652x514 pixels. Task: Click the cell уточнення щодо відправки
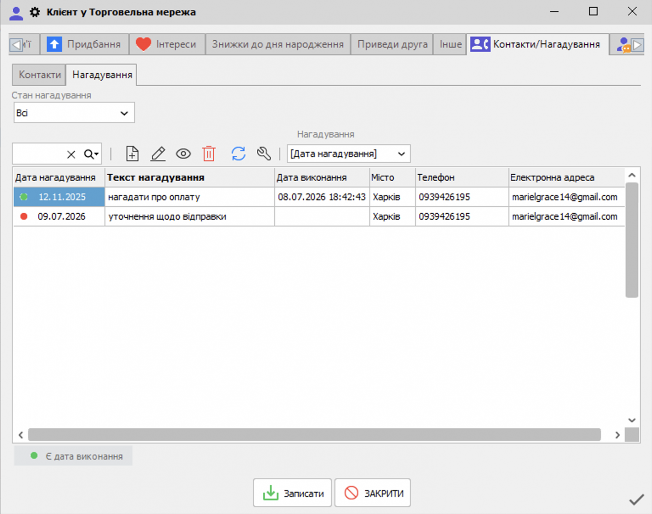(x=190, y=217)
